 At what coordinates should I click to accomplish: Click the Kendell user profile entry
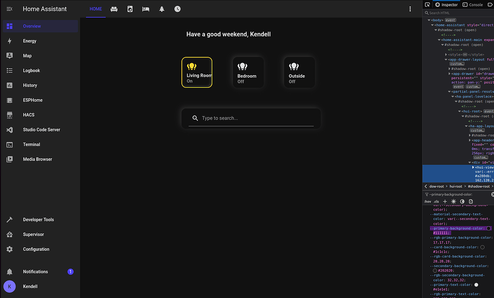(30, 286)
